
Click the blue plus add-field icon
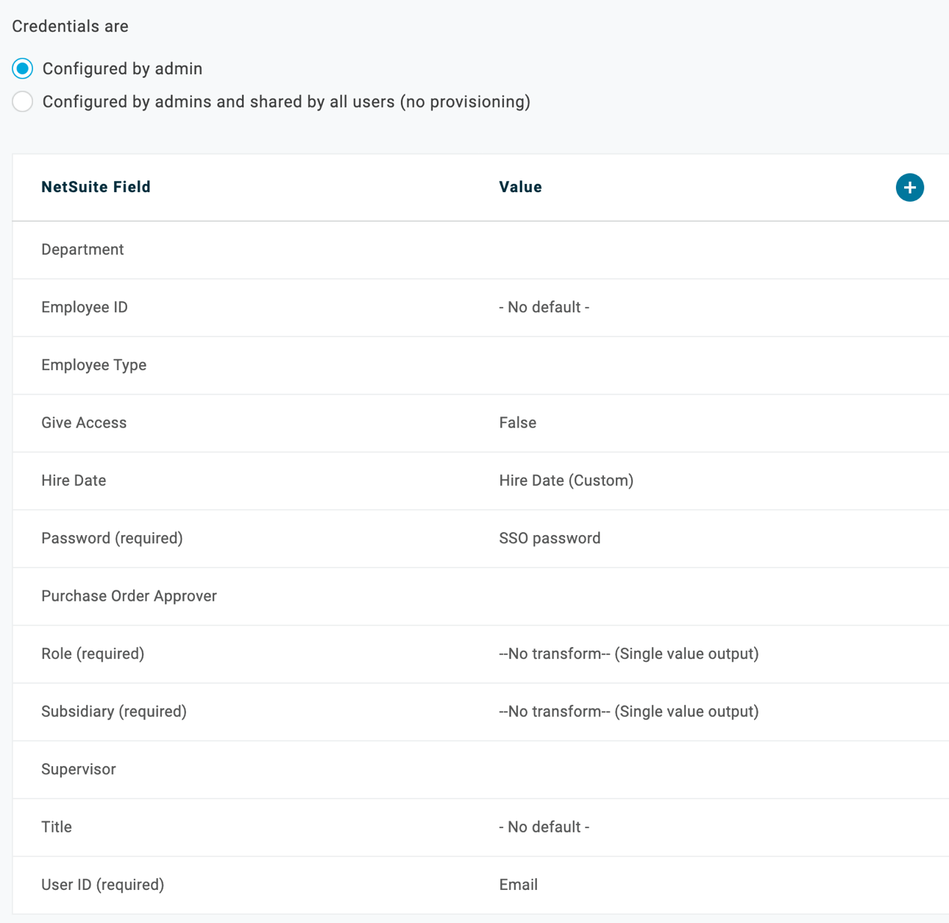pos(909,188)
